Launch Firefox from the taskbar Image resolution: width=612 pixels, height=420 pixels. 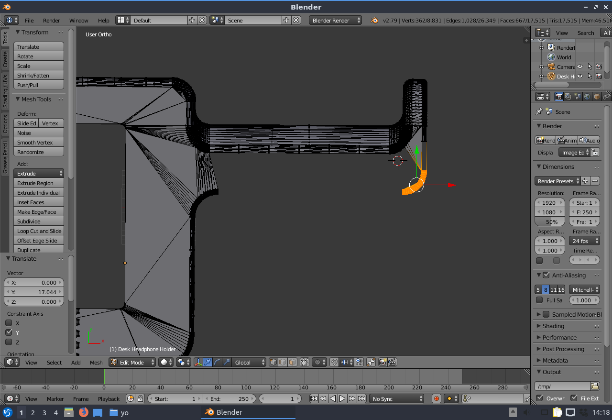click(84, 412)
